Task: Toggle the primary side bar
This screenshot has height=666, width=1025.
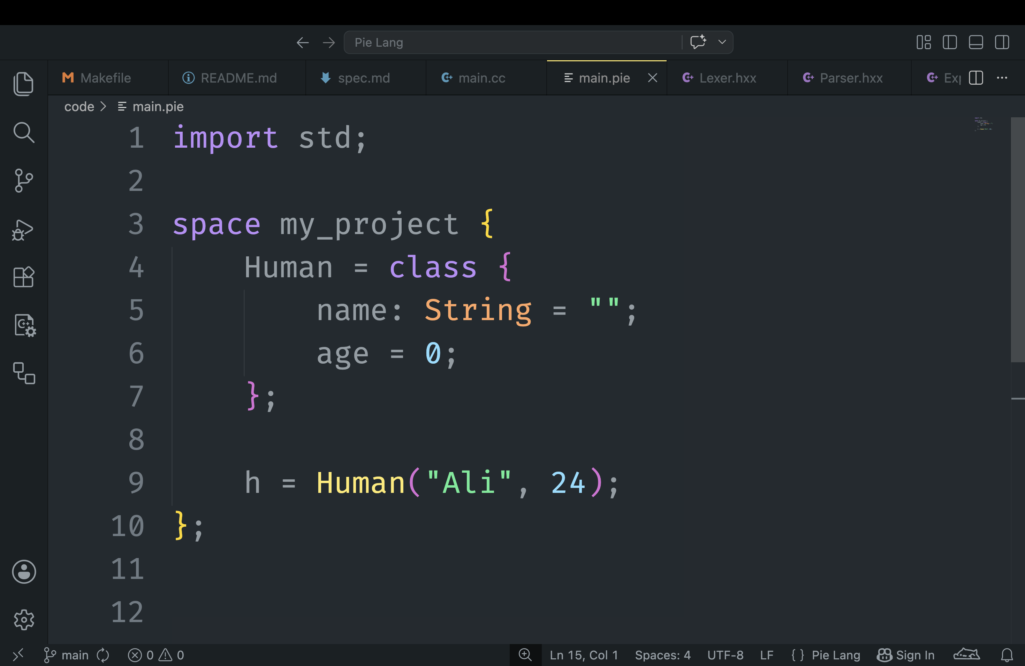Action: pos(950,42)
